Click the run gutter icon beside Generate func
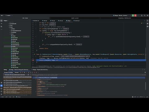Viewport: 149px width, 112px height. click(x=34, y=54)
